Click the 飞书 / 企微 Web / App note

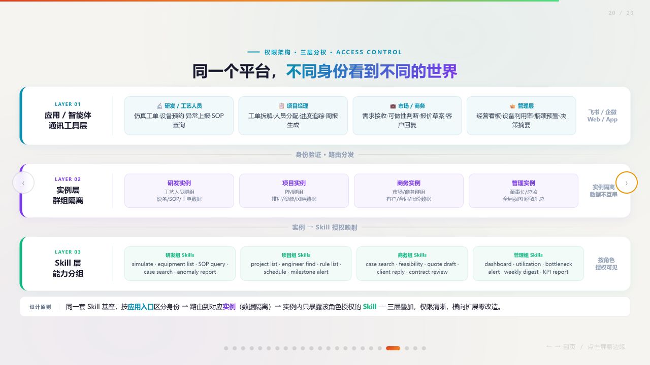point(602,116)
